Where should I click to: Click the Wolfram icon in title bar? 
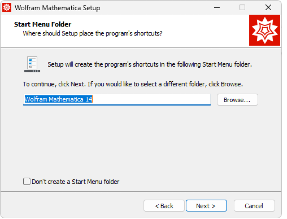[7, 8]
